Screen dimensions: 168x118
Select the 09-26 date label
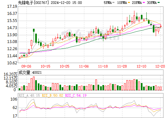[x=26, y=66]
